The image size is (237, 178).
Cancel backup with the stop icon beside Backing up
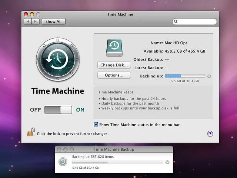209,76
